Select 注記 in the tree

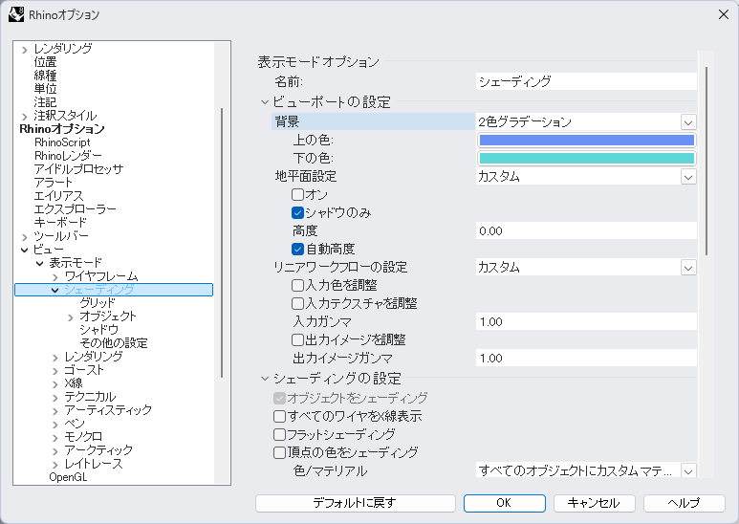pos(45,102)
